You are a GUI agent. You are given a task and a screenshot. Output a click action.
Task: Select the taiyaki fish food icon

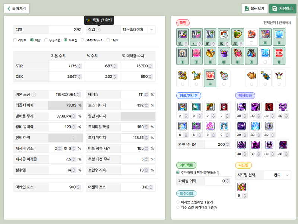[251, 76]
